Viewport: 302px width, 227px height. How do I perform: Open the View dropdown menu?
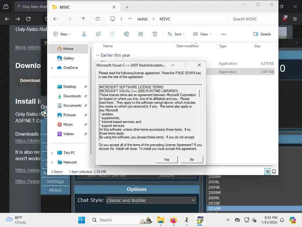coord(202,34)
